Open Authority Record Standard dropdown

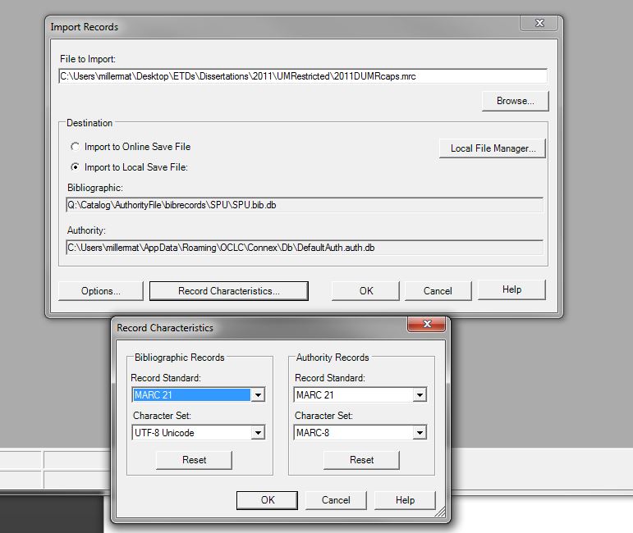pos(420,395)
